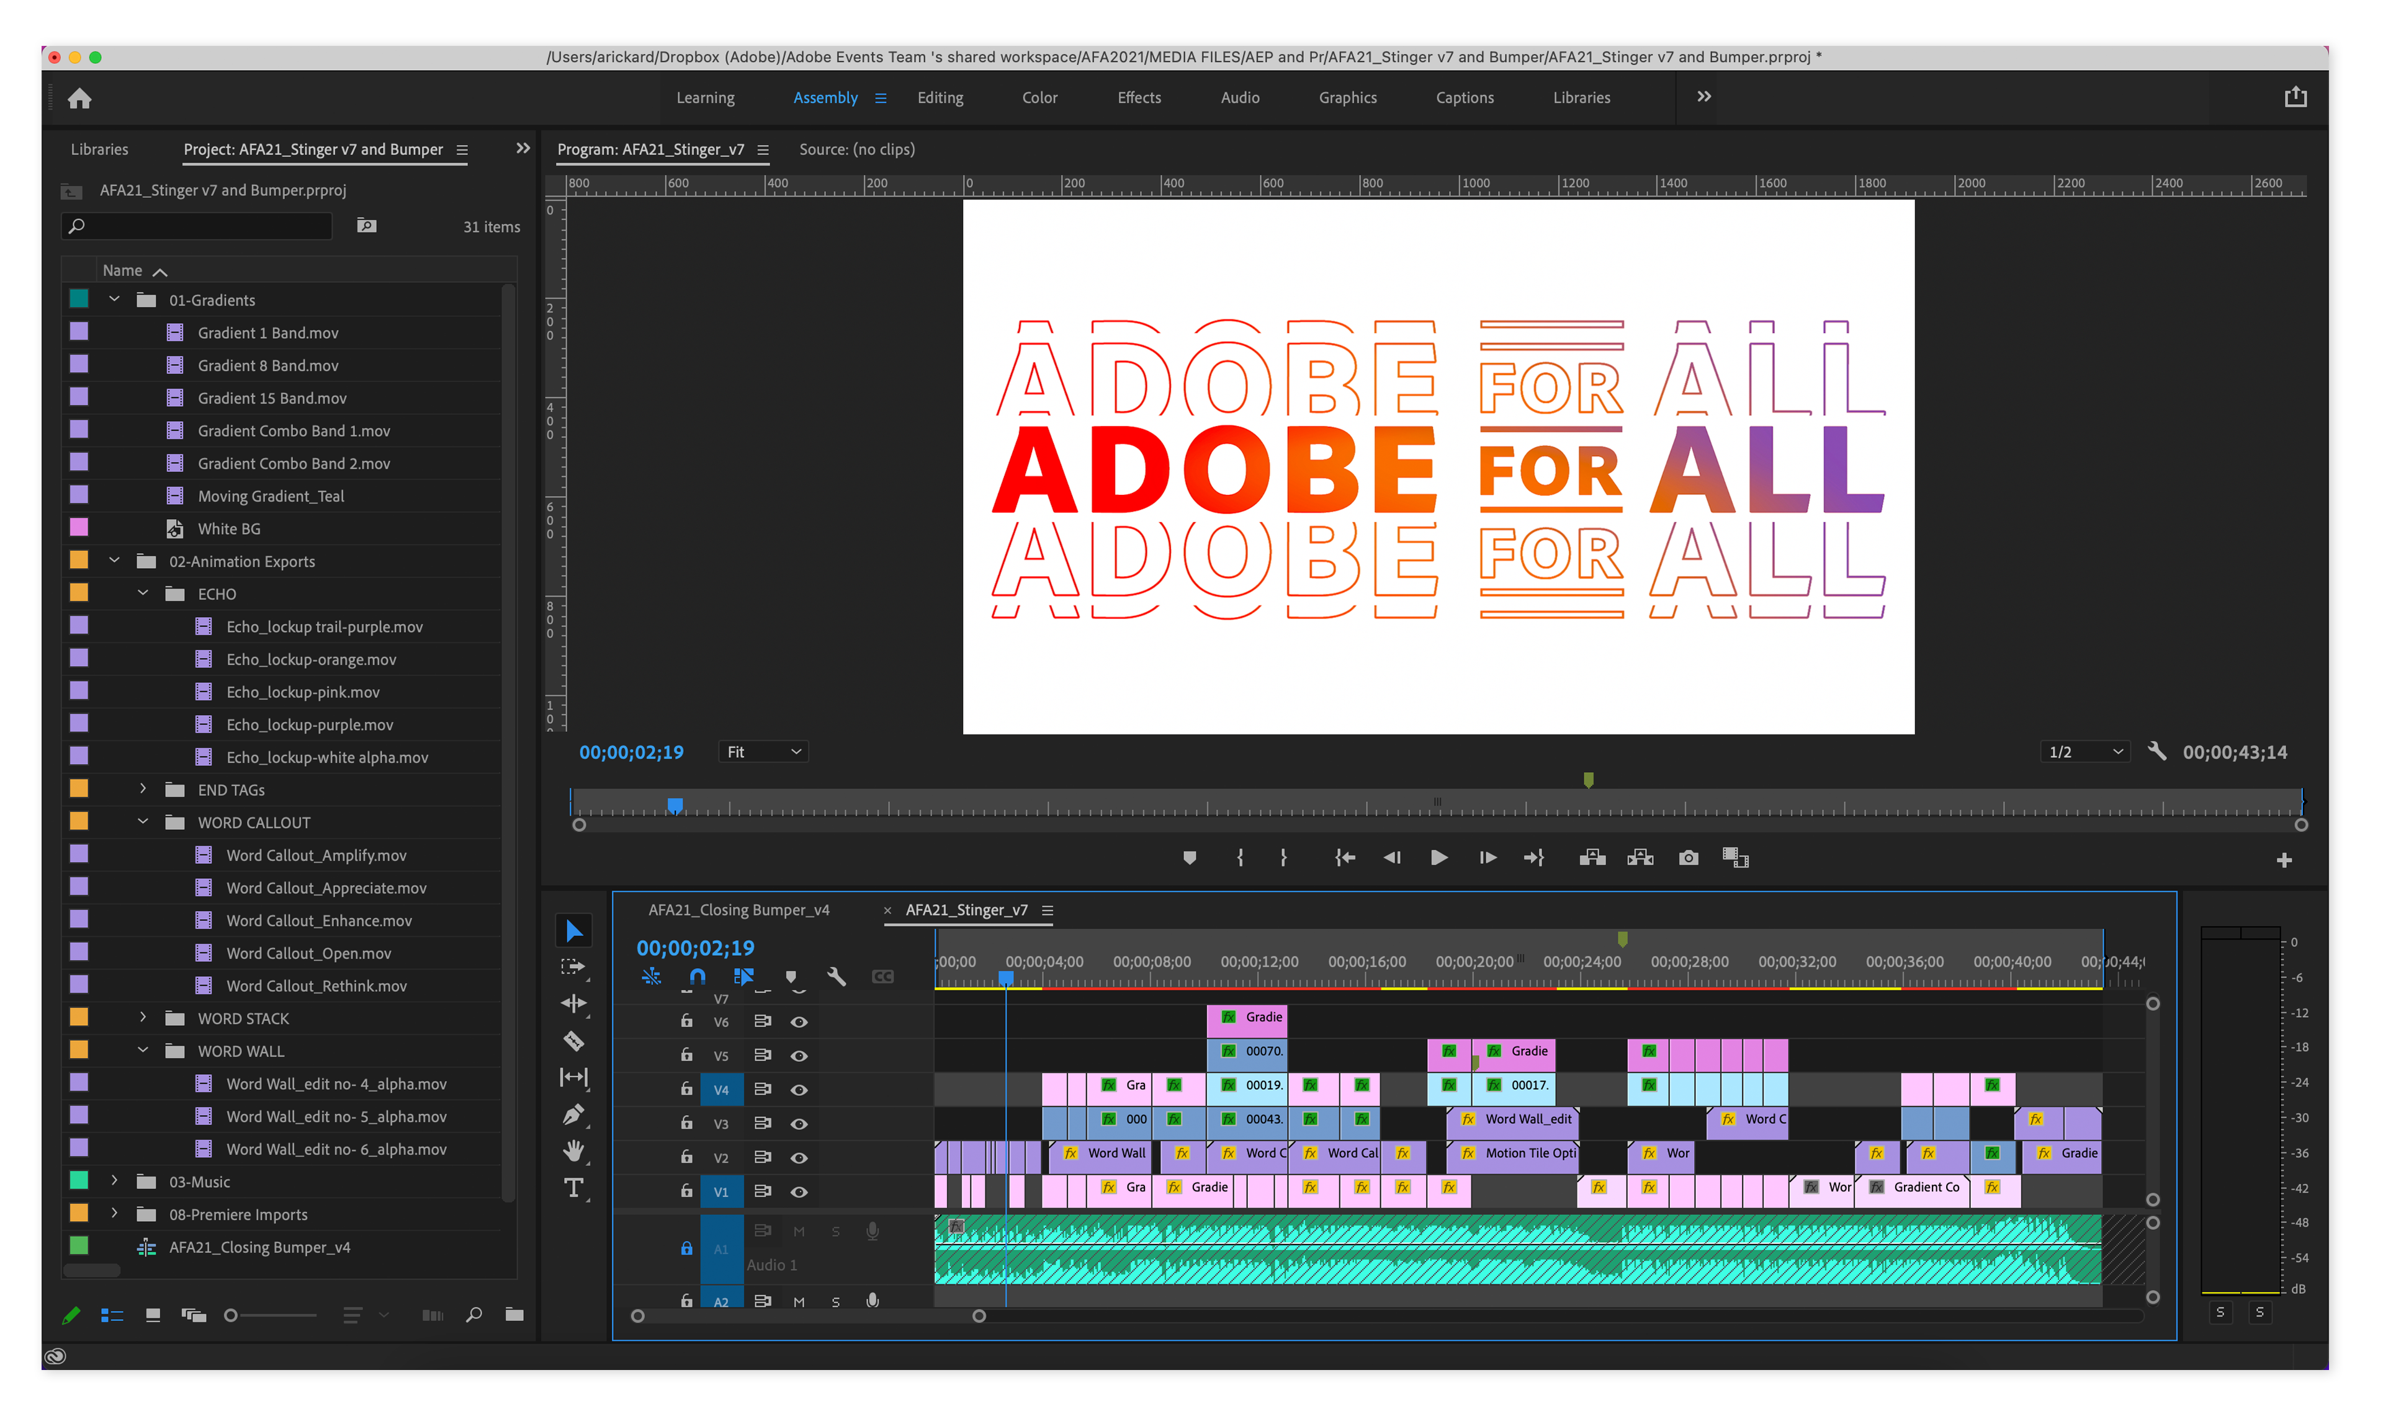Image resolution: width=2383 pixels, height=1419 pixels.
Task: Expand the WORD STACK bin
Action: (x=143, y=1017)
